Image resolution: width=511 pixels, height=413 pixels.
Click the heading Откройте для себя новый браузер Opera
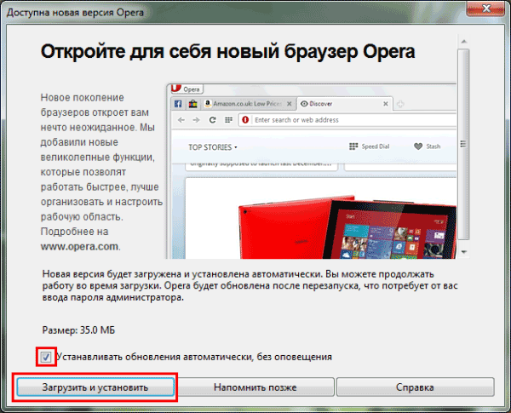tap(227, 52)
